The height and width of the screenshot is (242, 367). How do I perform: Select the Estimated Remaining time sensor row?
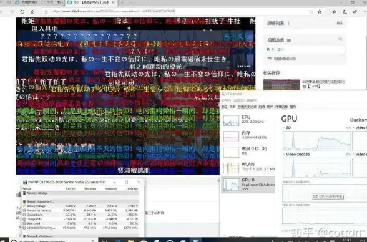[x=81, y=228]
